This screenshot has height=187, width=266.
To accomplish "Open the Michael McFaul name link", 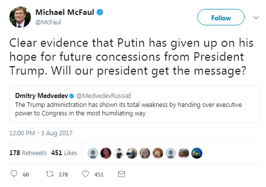I will pos(65,12).
